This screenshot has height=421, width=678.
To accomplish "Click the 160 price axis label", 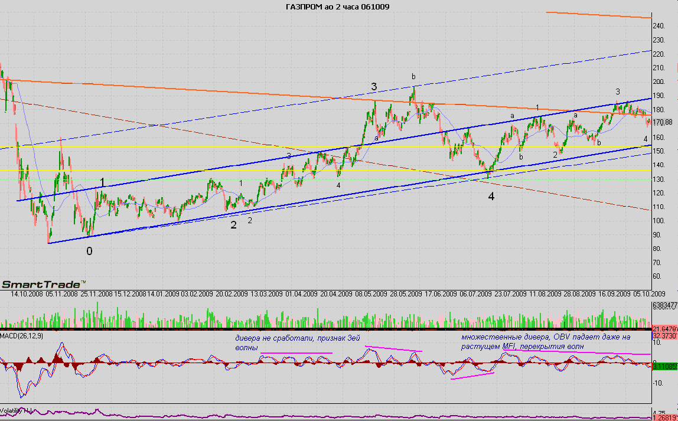I will click(659, 138).
